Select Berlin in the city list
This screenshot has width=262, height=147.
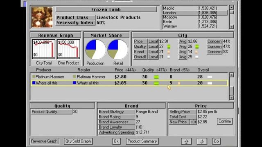click(195, 22)
